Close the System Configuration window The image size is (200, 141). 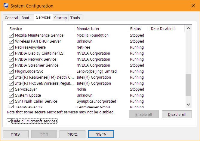click(x=193, y=6)
